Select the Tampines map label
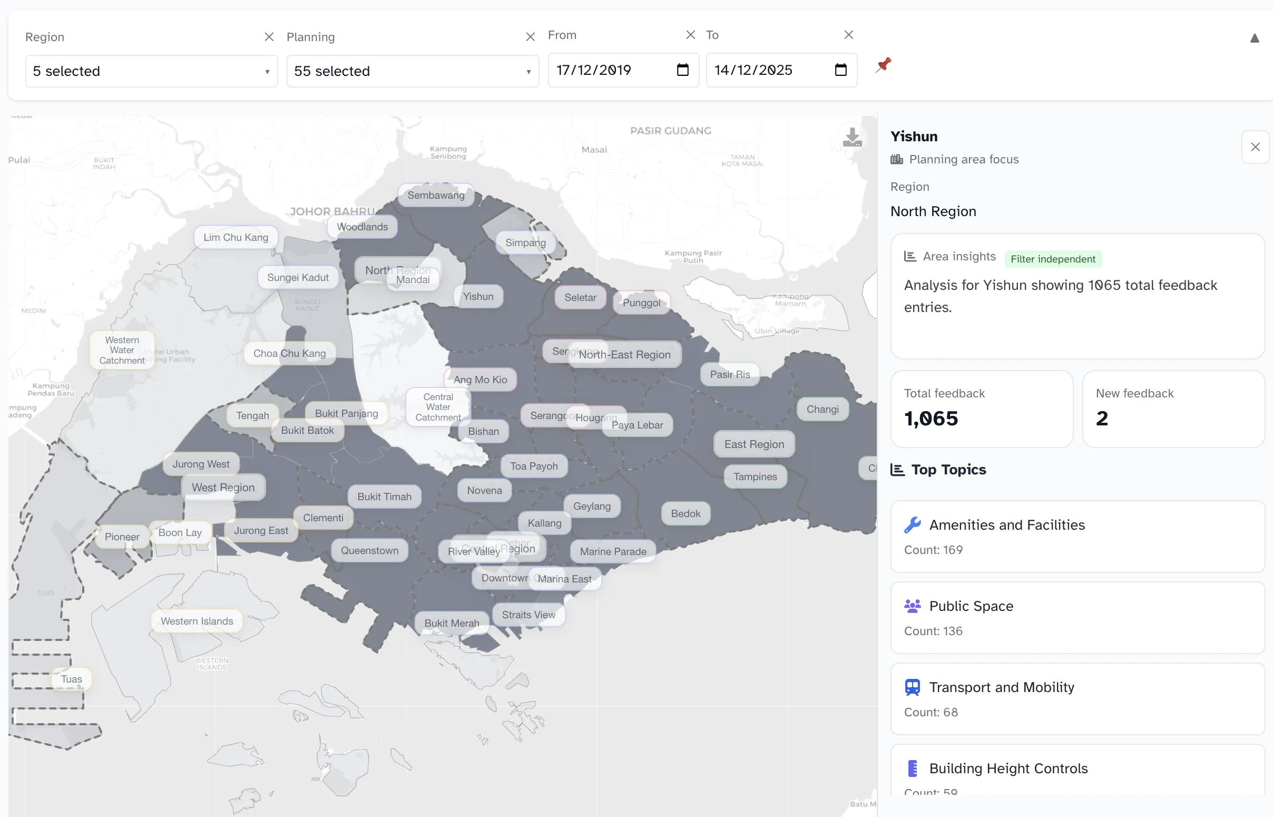The image size is (1273, 817). [756, 477]
